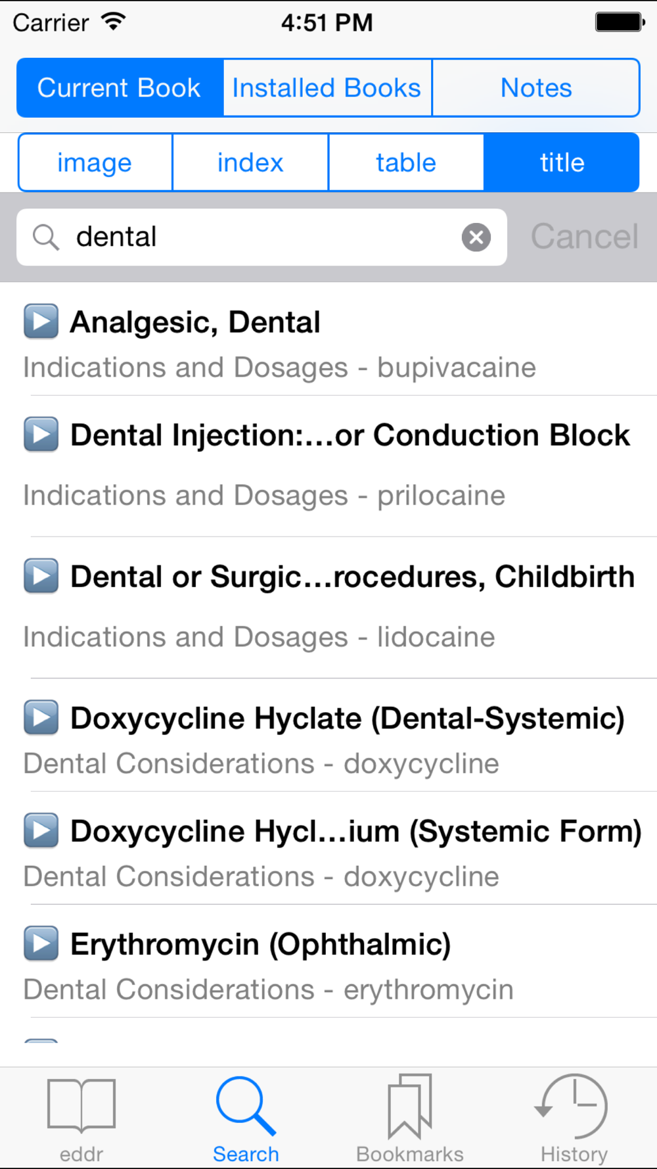This screenshot has height=1169, width=657.
Task: Open the Bookmarks icon
Action: 409,1107
